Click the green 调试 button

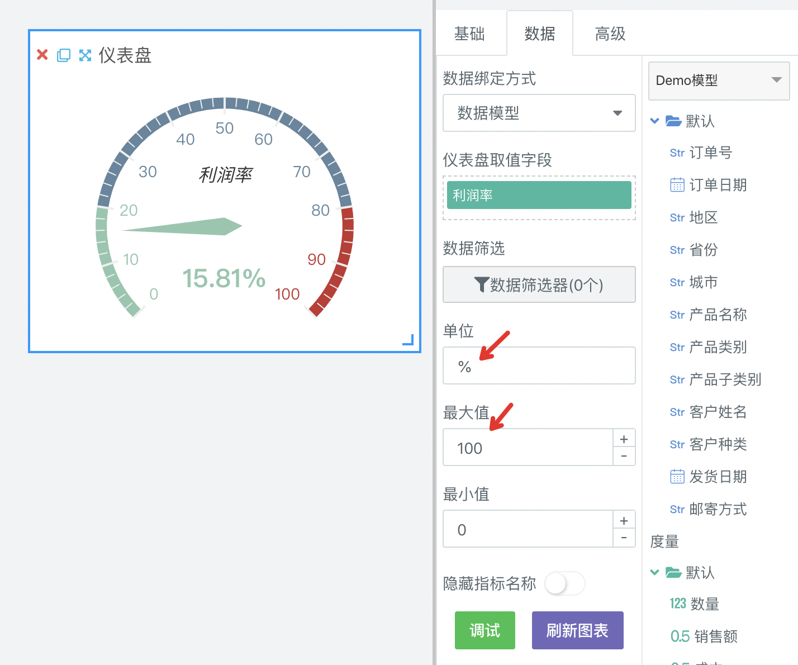485,630
